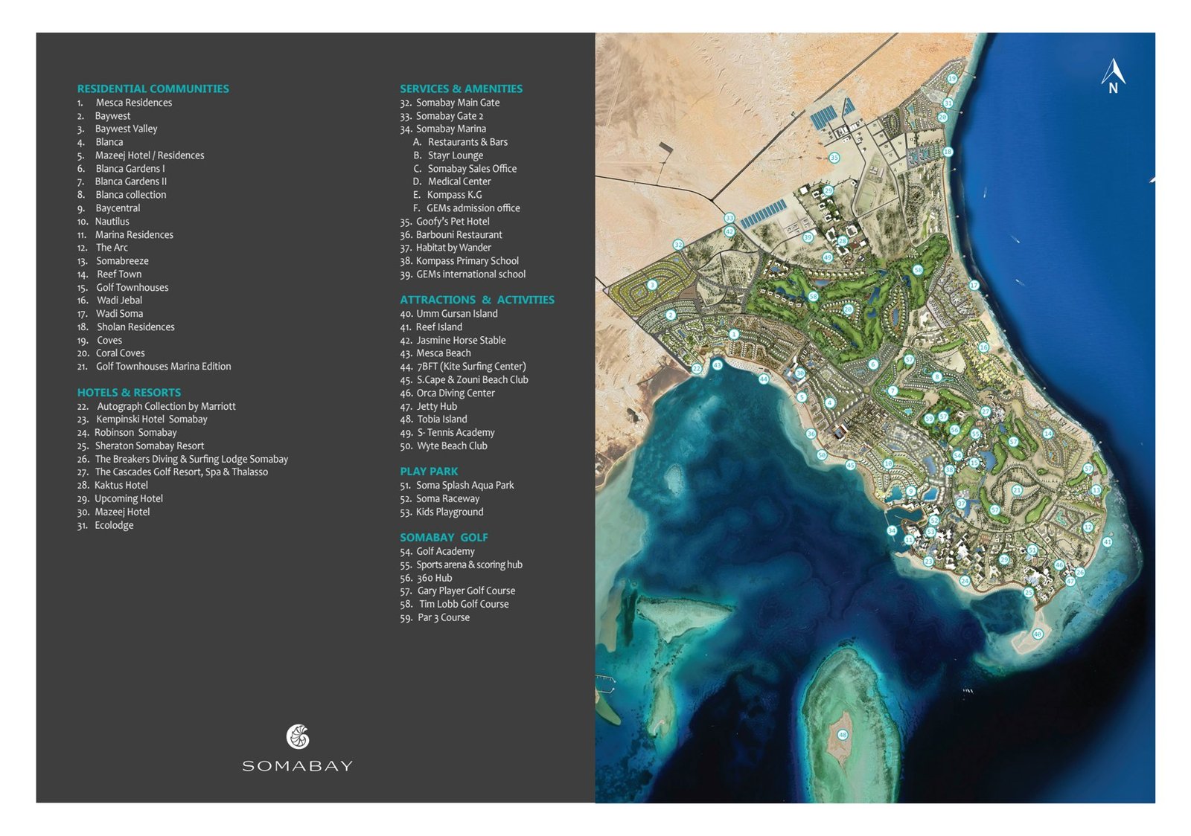This screenshot has height=836, width=1191.
Task: Select map marker 2 for Baywest
Action: (x=671, y=315)
